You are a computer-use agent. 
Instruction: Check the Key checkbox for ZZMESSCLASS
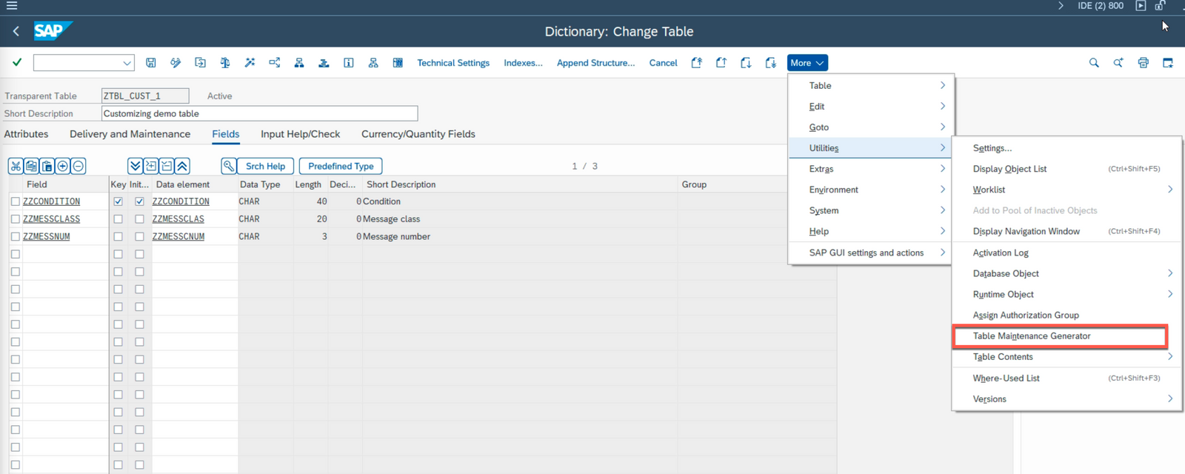[118, 219]
